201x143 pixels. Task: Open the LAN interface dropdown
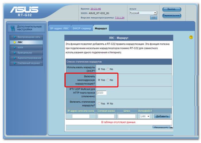(x=145, y=116)
